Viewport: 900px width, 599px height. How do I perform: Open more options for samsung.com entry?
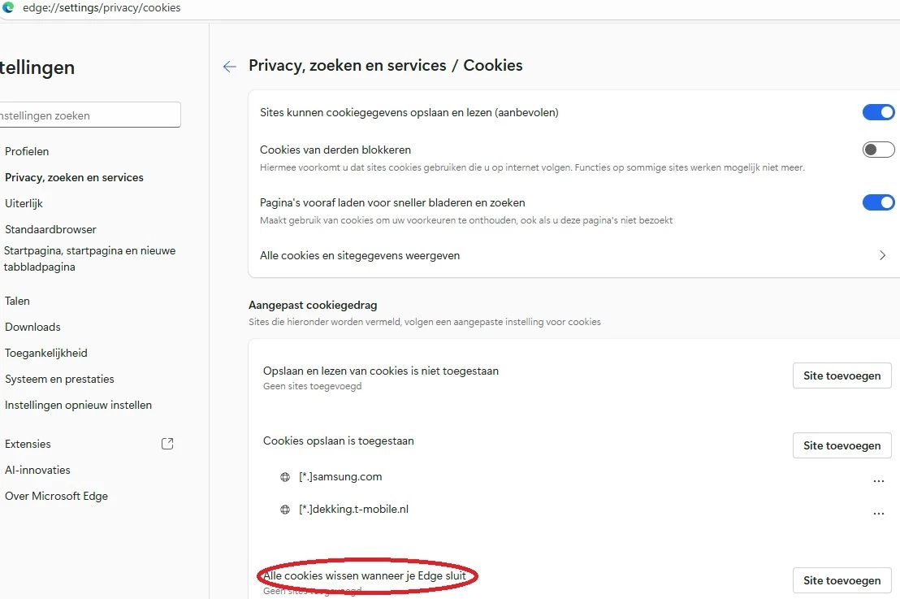point(878,481)
